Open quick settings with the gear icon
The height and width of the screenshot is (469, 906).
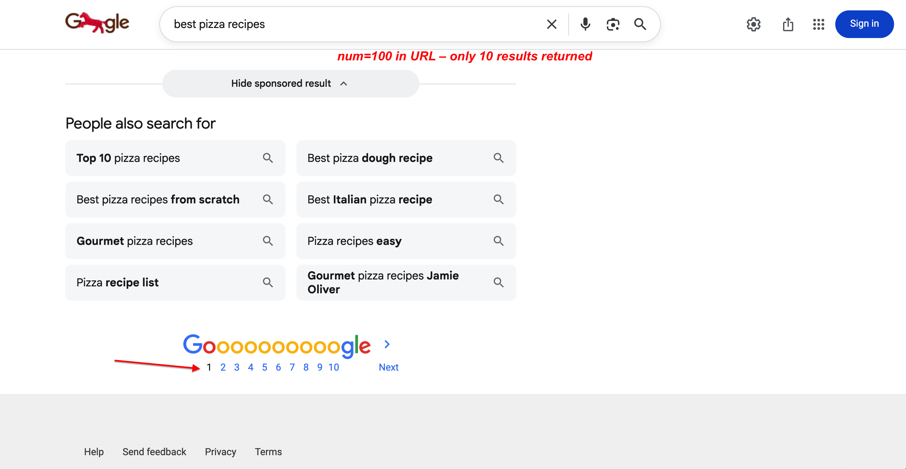(x=753, y=24)
